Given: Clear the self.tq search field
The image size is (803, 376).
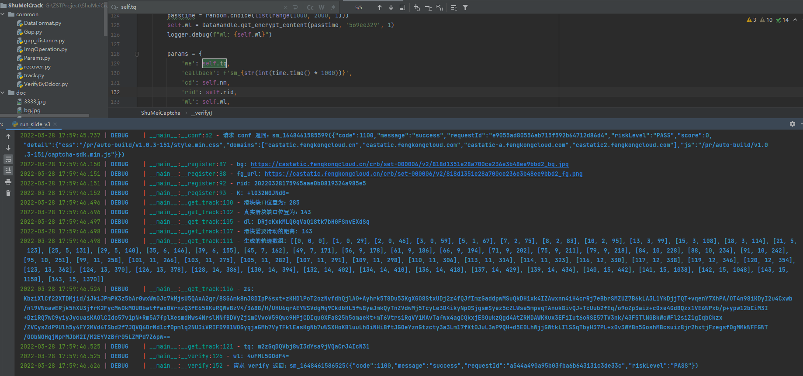Looking at the screenshot, I should tap(286, 7).
